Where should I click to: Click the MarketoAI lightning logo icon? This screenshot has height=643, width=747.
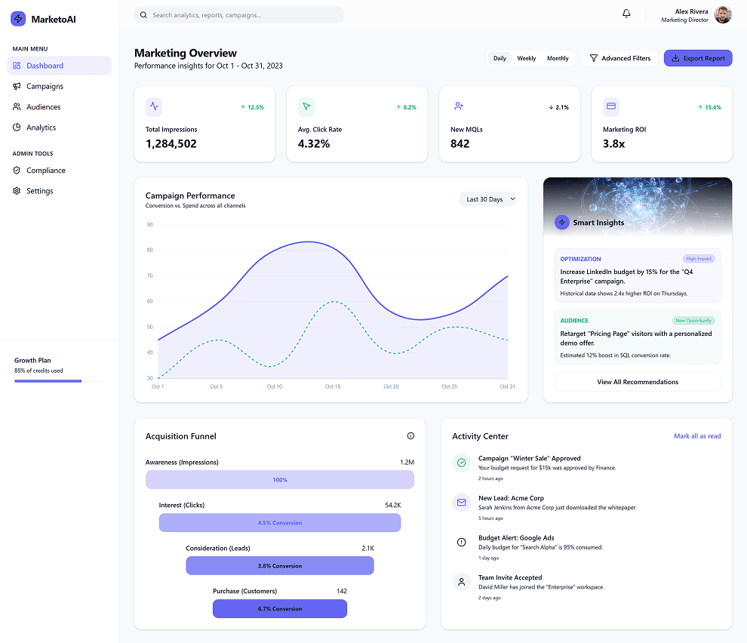click(18, 19)
